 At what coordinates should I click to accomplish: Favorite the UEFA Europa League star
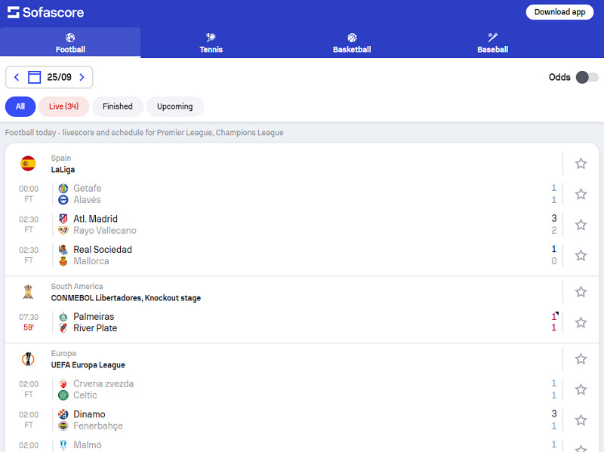coord(581,359)
